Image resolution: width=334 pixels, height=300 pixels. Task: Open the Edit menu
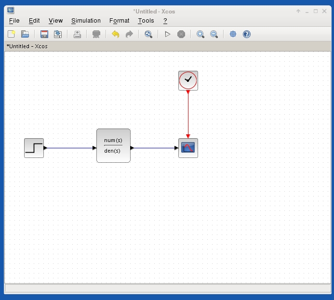[34, 21]
